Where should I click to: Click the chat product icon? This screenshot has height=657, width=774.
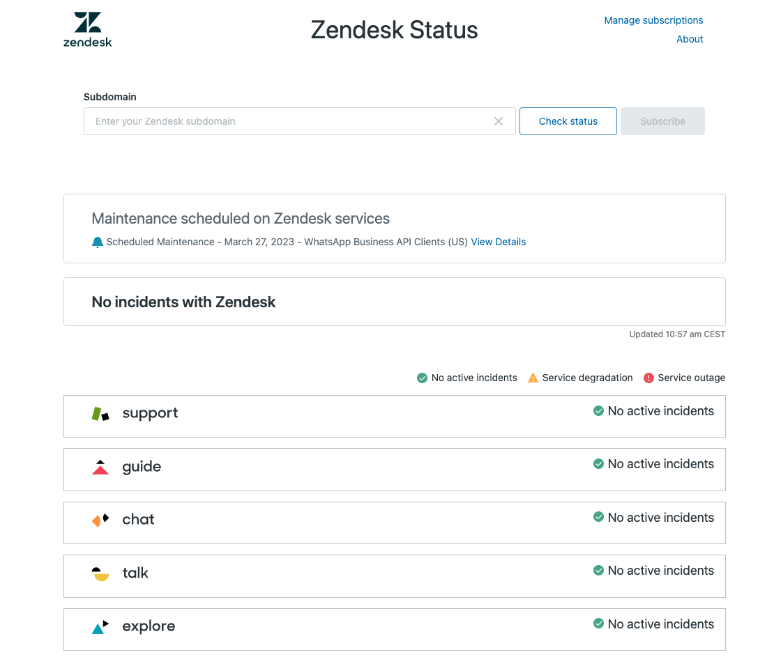pyautogui.click(x=100, y=520)
